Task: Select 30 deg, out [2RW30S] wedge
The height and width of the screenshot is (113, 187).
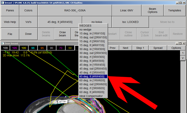Action: 93,53
